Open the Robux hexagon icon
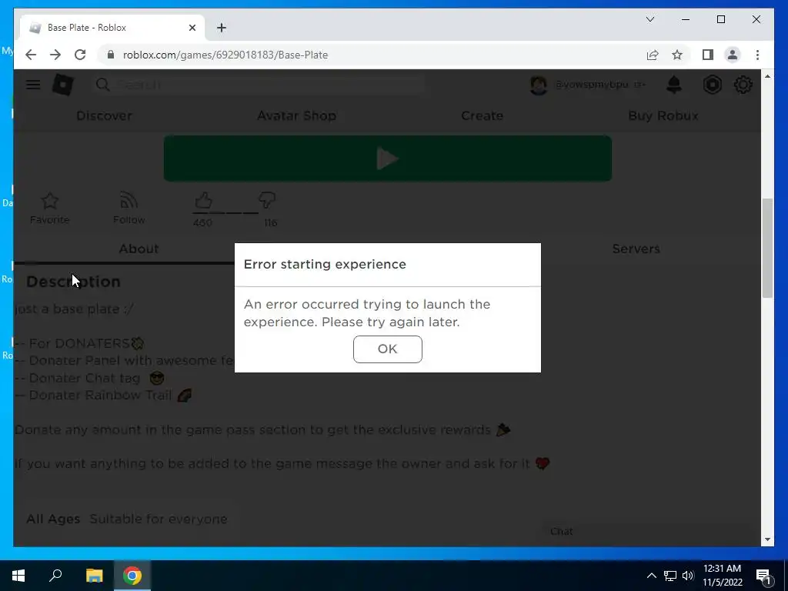Screen dimensions: 788x591 tap(712, 85)
